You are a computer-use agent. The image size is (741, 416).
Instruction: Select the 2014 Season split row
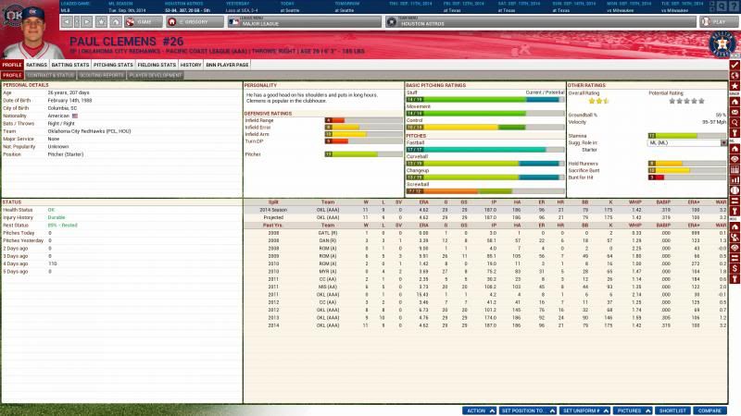[x=485, y=210]
